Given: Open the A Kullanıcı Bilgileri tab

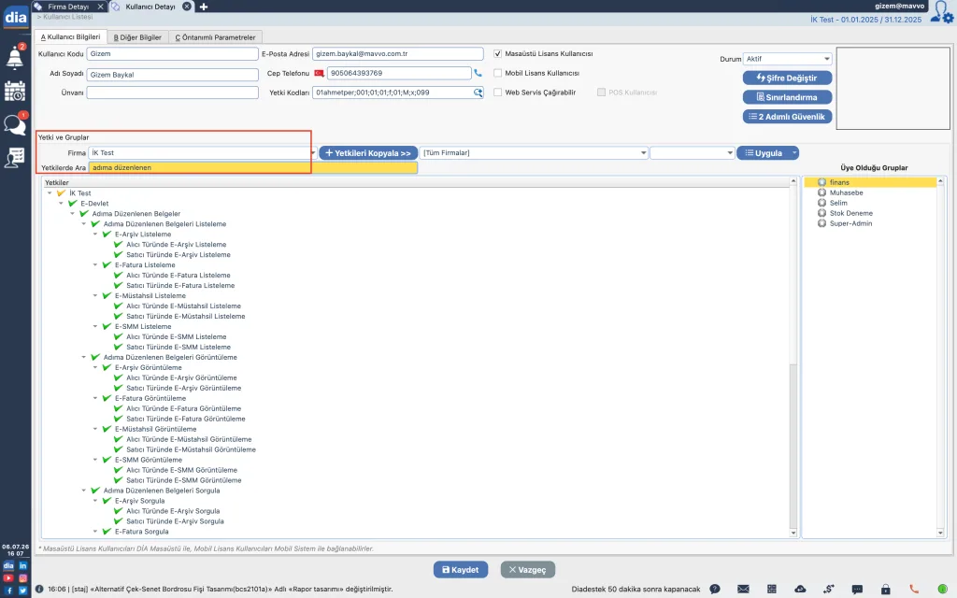Looking at the screenshot, I should coord(71,37).
